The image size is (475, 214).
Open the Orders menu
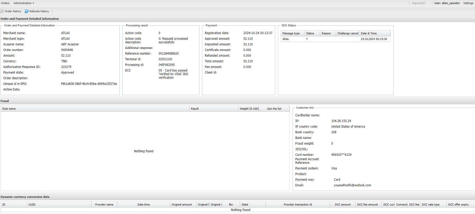coord(5,3)
